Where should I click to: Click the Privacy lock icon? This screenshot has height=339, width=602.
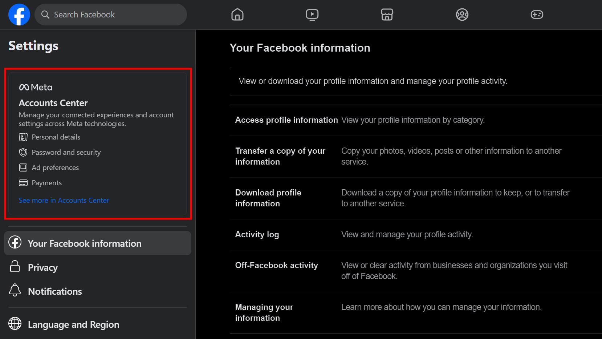coord(15,267)
